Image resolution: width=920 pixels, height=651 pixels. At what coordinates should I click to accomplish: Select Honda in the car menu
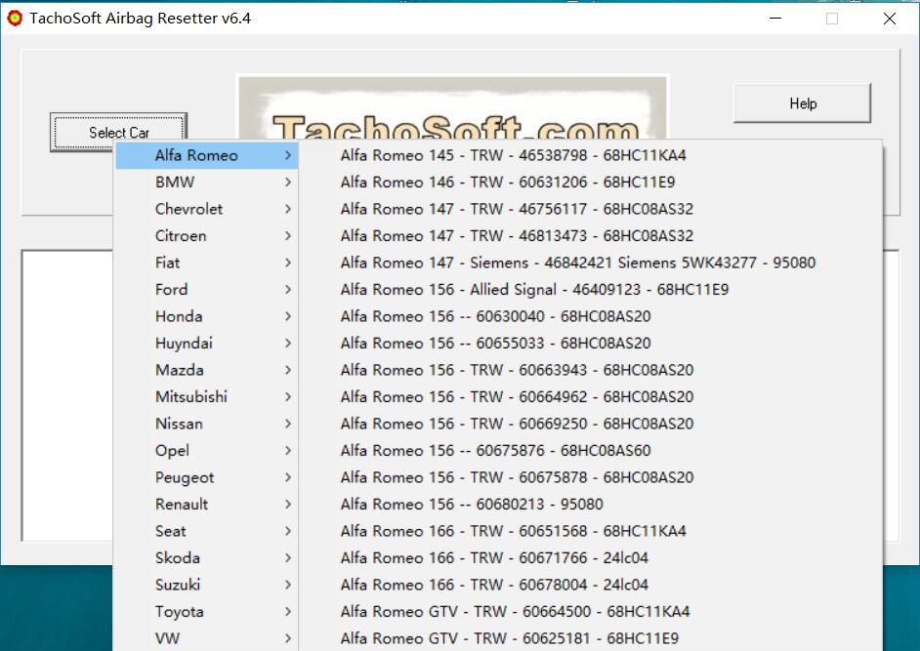[206, 316]
